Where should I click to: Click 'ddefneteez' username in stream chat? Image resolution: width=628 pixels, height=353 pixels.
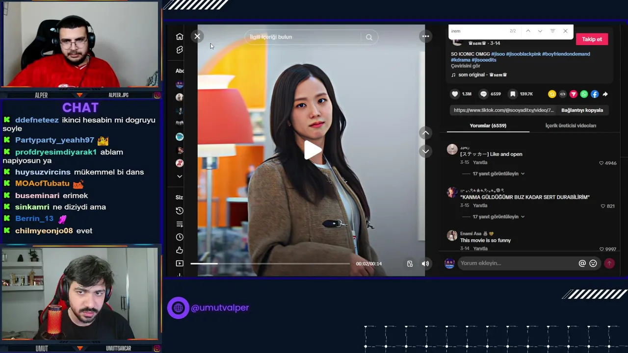tap(37, 120)
